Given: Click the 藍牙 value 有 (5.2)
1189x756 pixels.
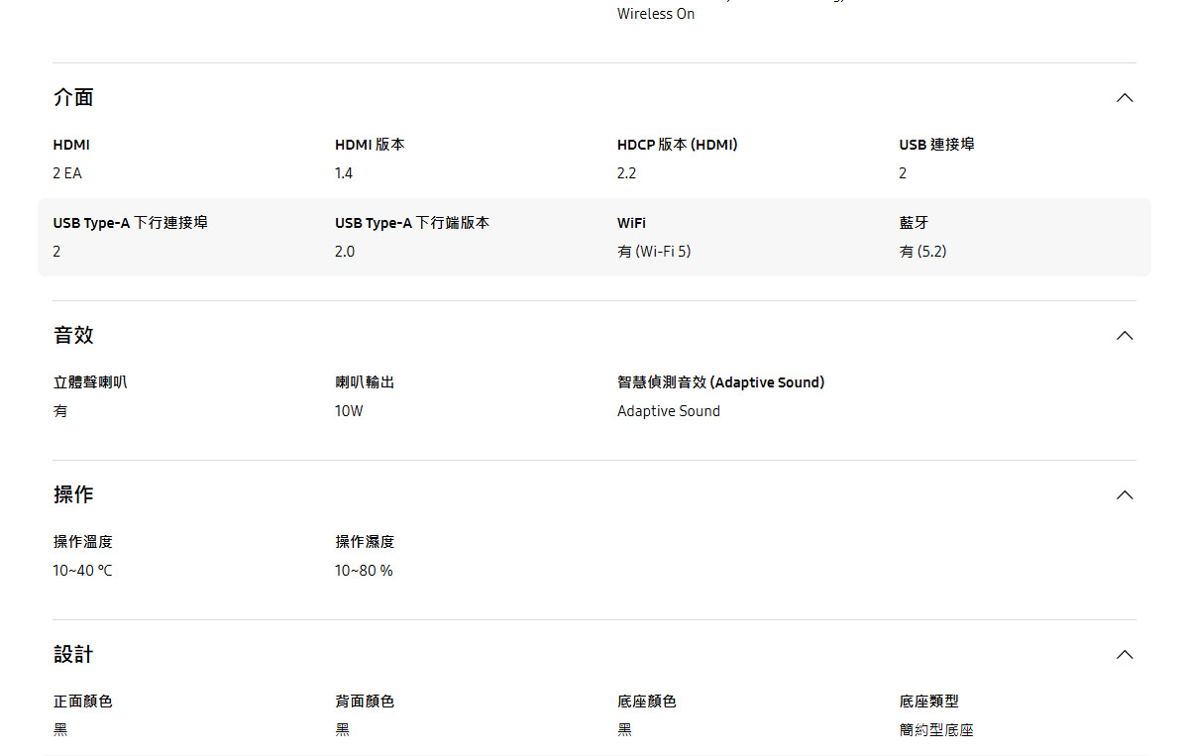Looking at the screenshot, I should pyautogui.click(x=922, y=251).
